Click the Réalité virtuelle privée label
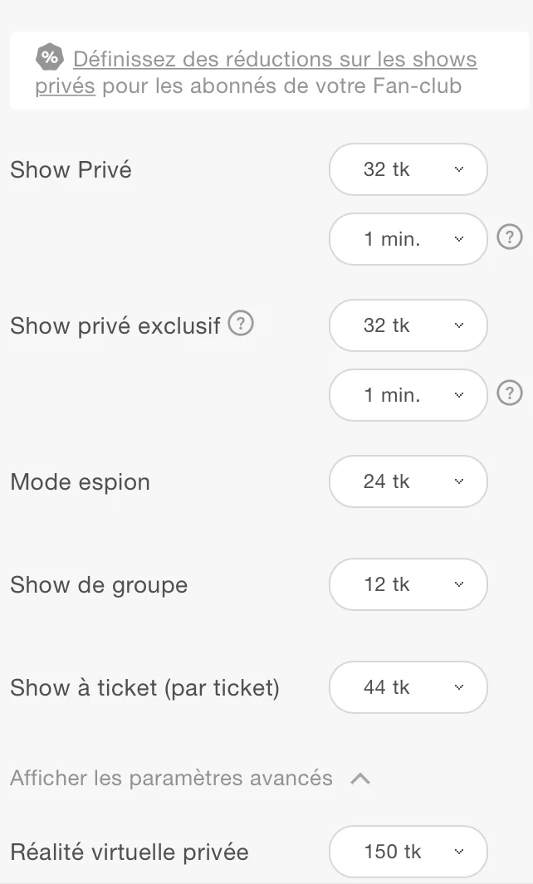This screenshot has width=533, height=884. tap(129, 852)
